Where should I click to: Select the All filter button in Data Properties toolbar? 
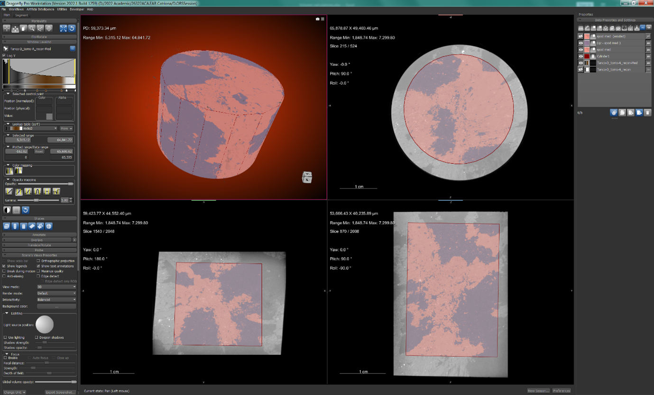[643, 27]
